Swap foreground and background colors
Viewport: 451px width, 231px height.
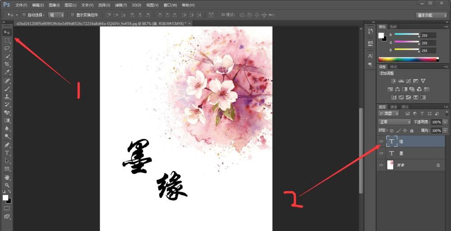click(x=9, y=192)
